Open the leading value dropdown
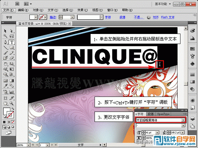The image size is (198, 148). [183, 133]
